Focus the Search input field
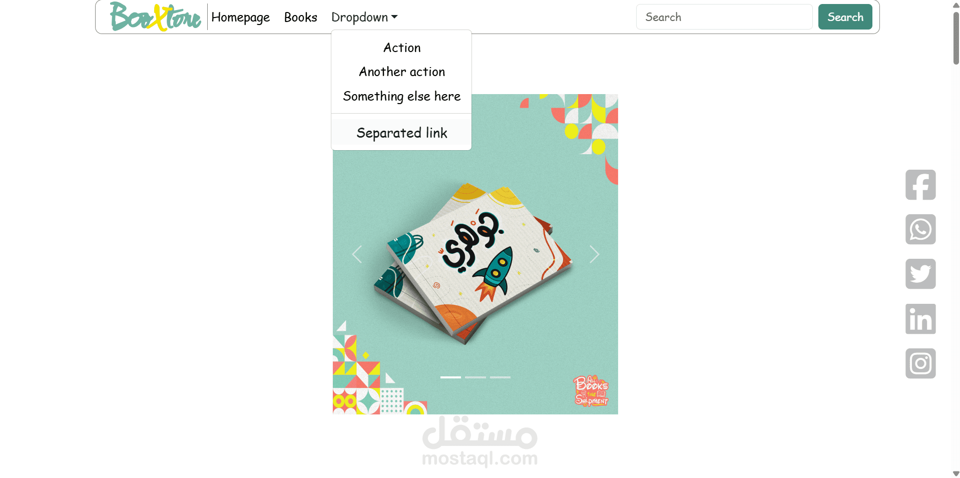 tap(724, 17)
